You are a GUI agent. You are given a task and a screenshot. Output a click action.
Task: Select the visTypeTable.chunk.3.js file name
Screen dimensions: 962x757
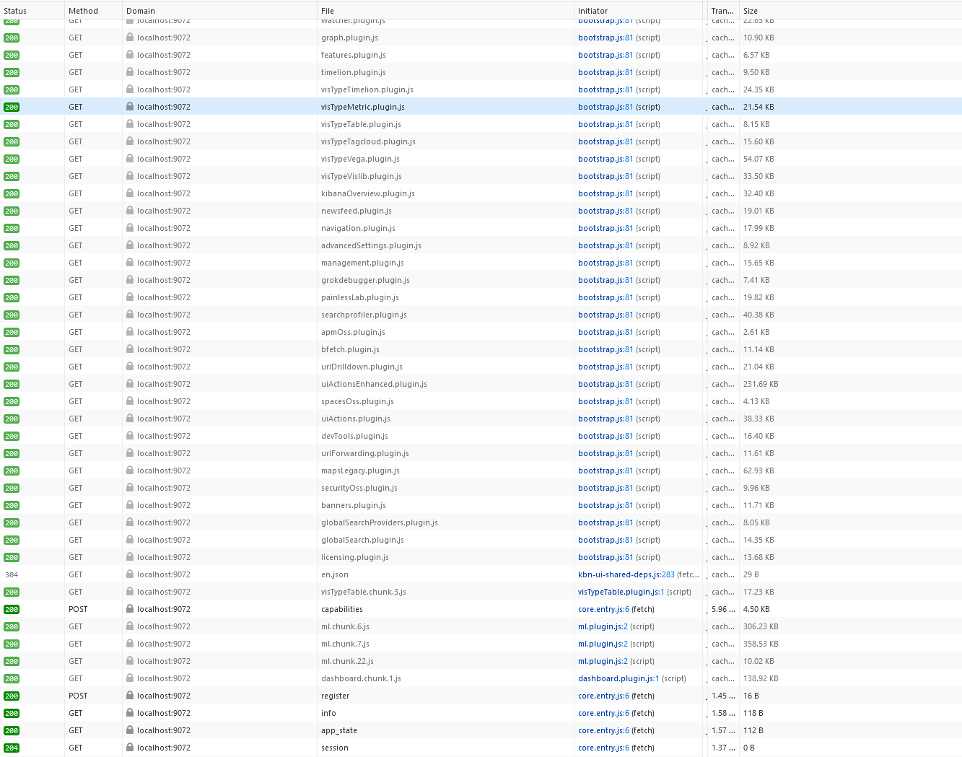click(364, 592)
